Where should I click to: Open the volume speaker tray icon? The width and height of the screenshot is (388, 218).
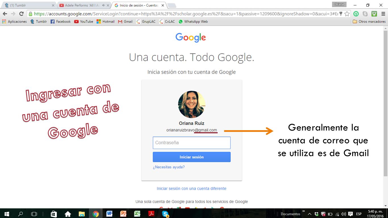coord(344,214)
